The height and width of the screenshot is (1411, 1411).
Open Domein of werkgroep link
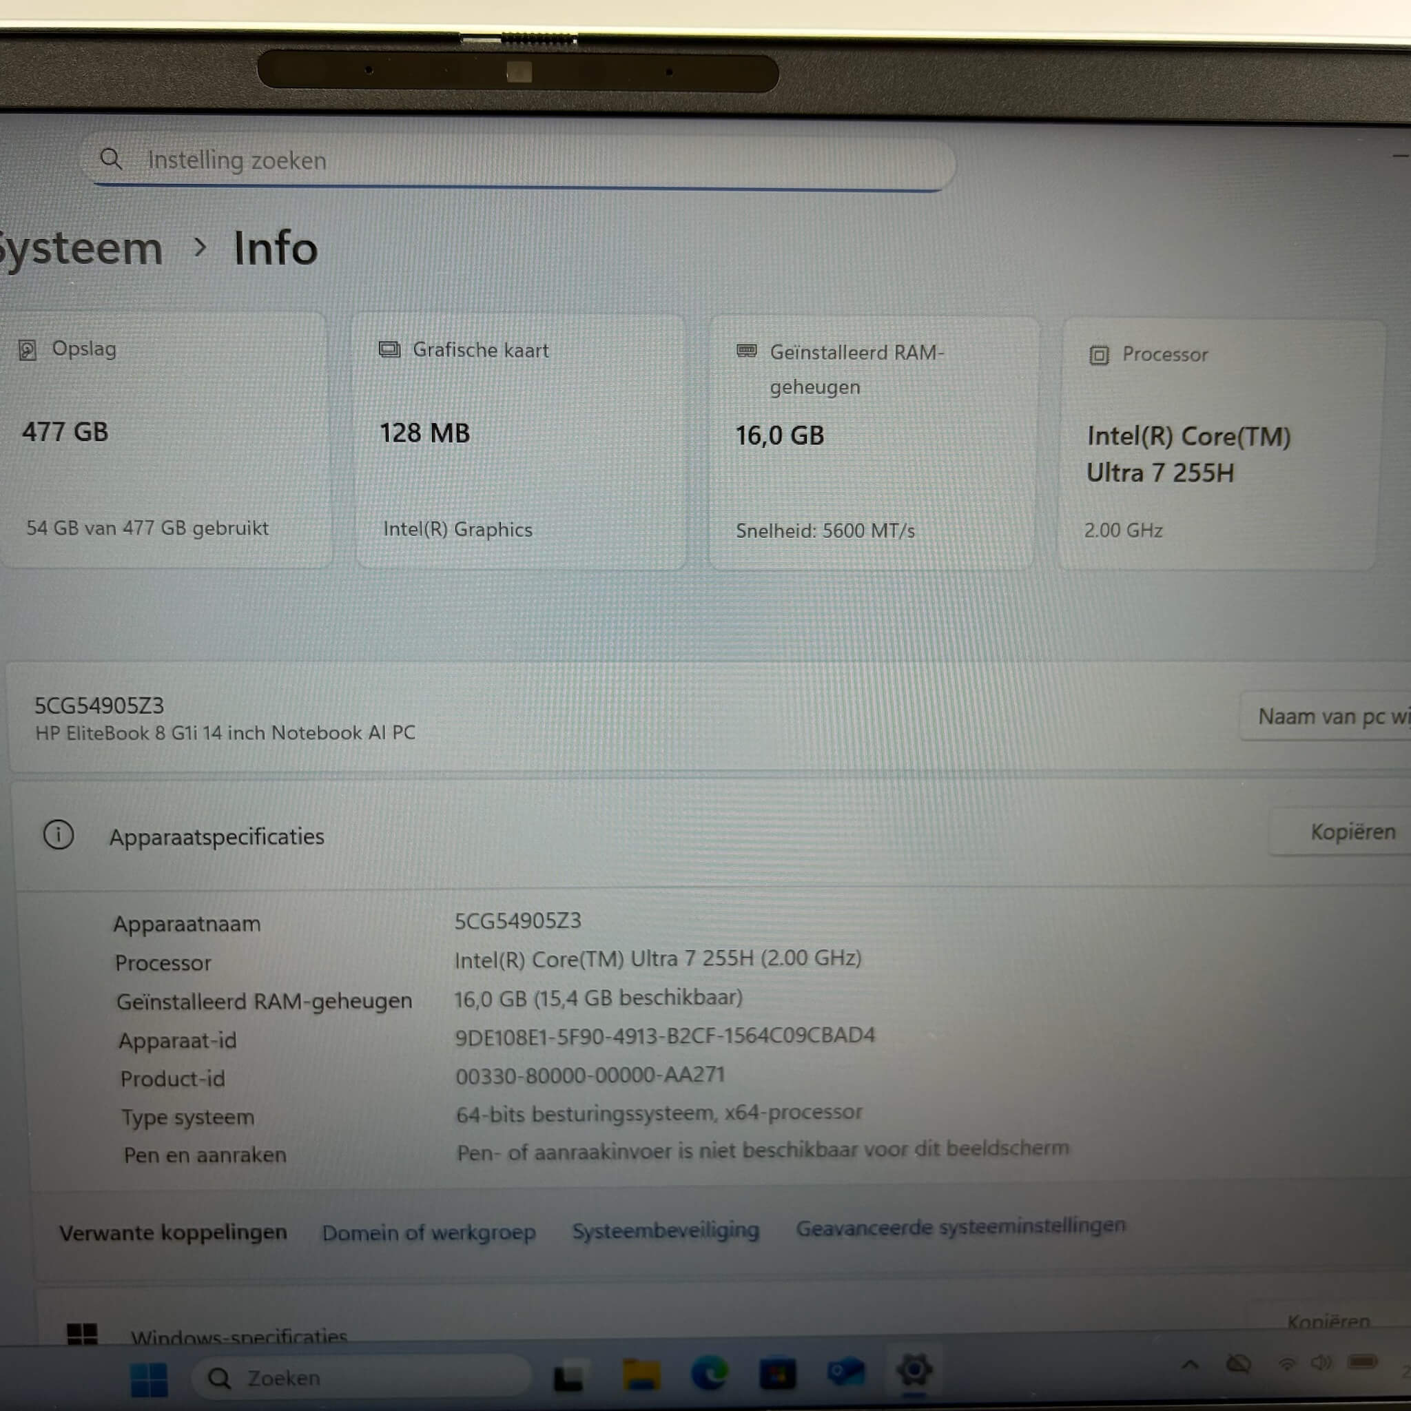point(429,1233)
